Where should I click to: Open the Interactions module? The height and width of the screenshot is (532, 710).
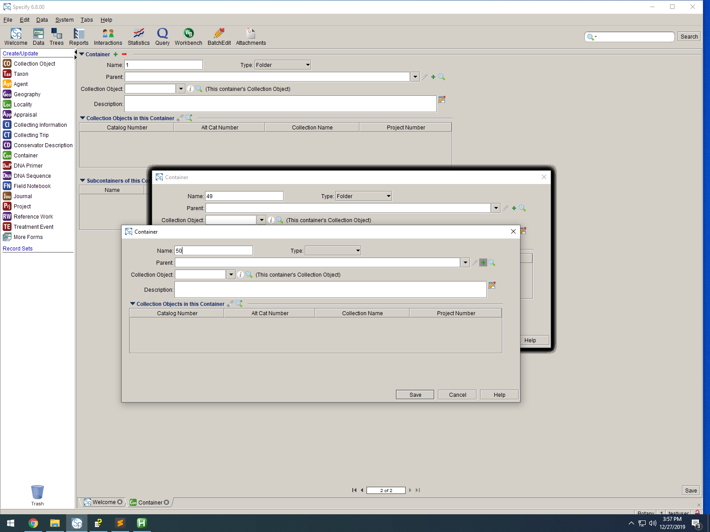[108, 35]
